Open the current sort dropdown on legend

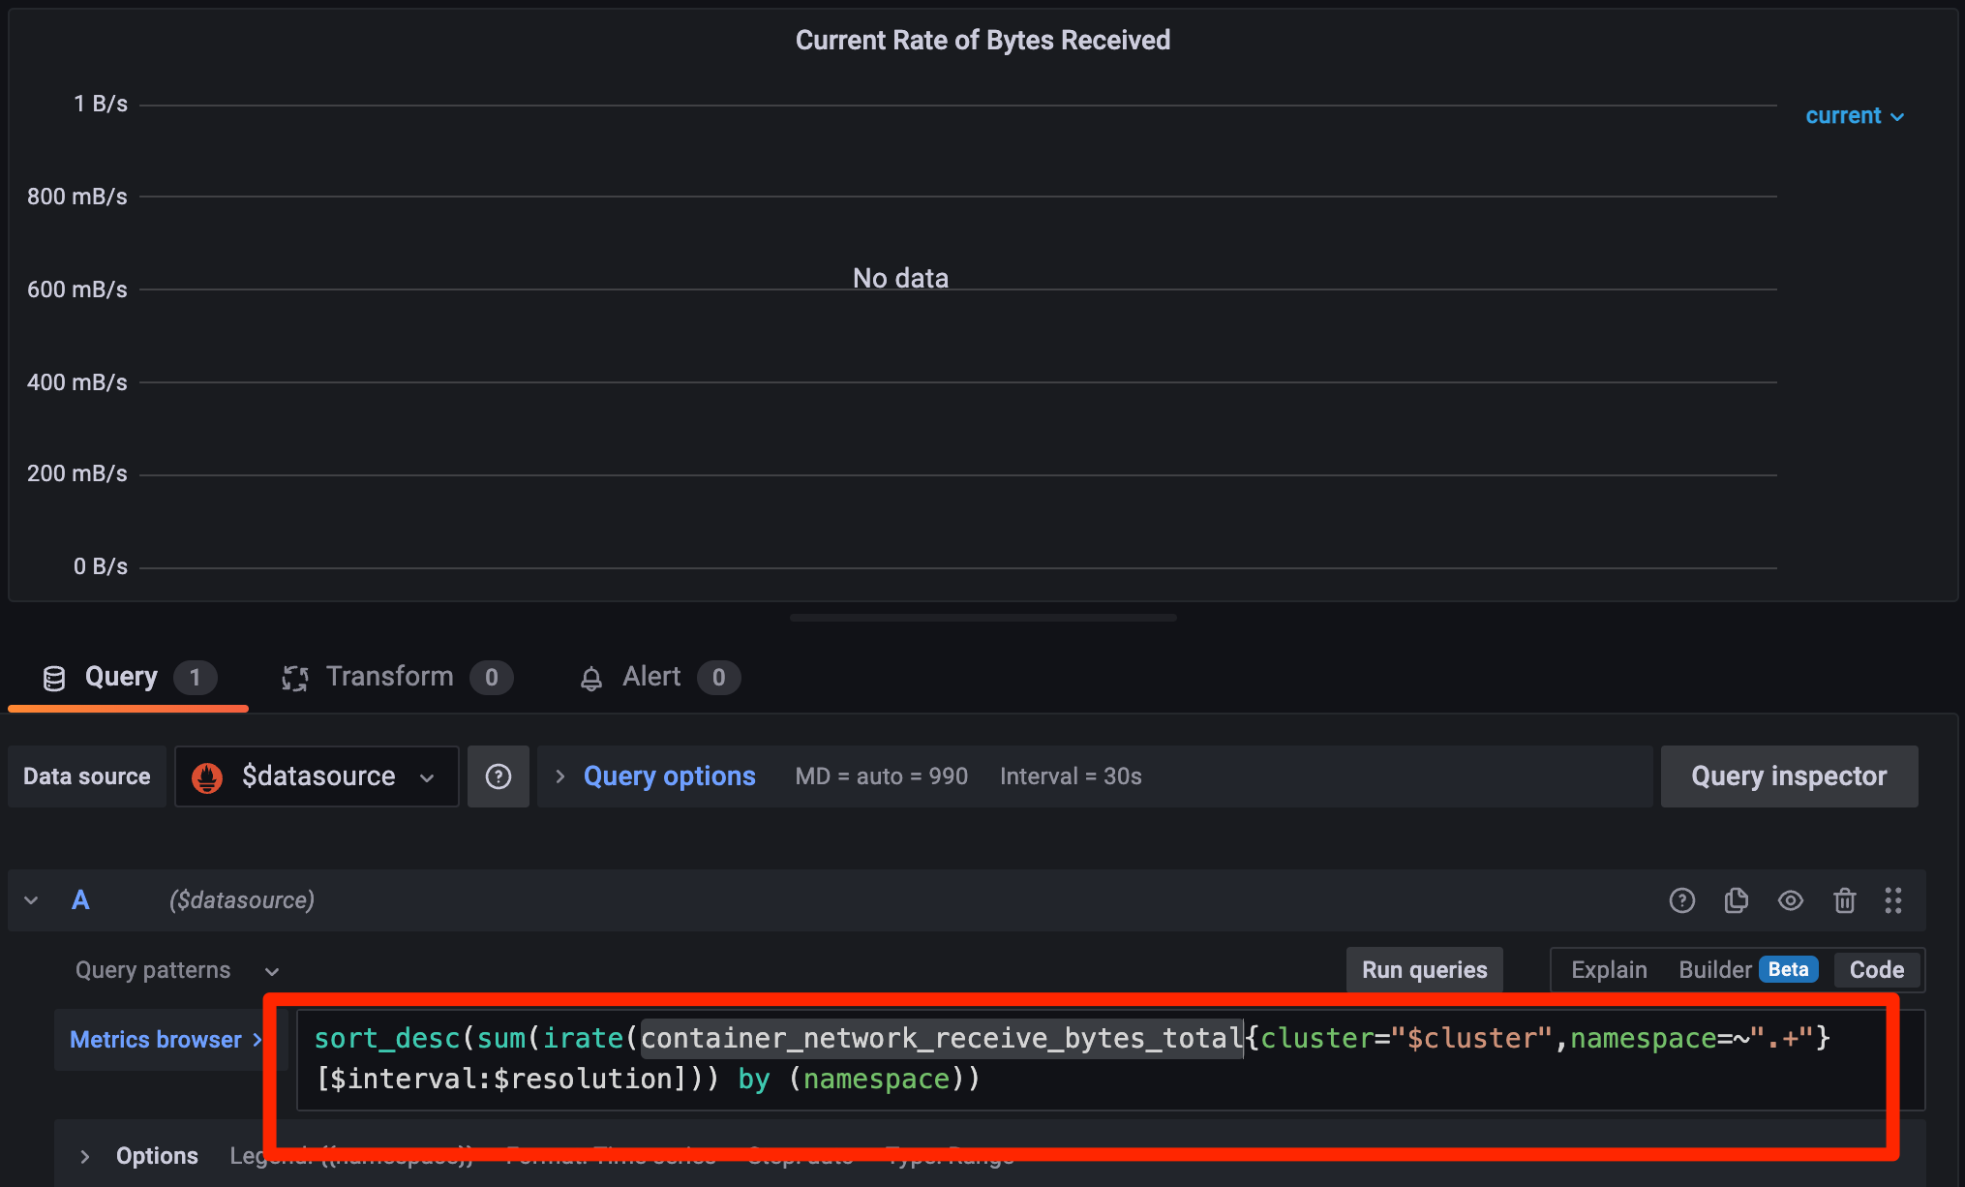[1853, 115]
